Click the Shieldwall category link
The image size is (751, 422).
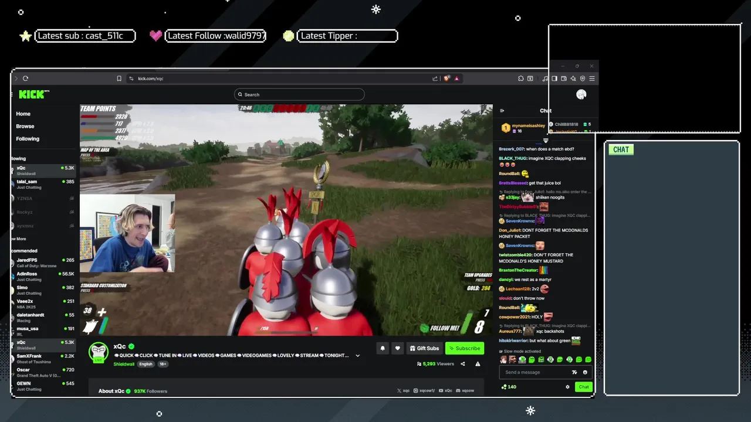click(124, 364)
